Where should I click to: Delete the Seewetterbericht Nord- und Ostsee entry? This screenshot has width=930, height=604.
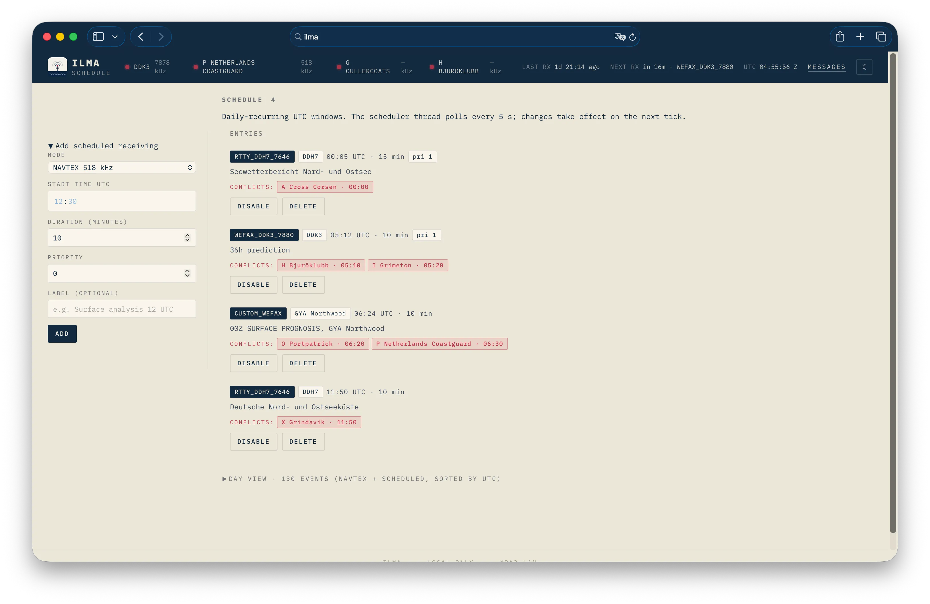click(303, 206)
